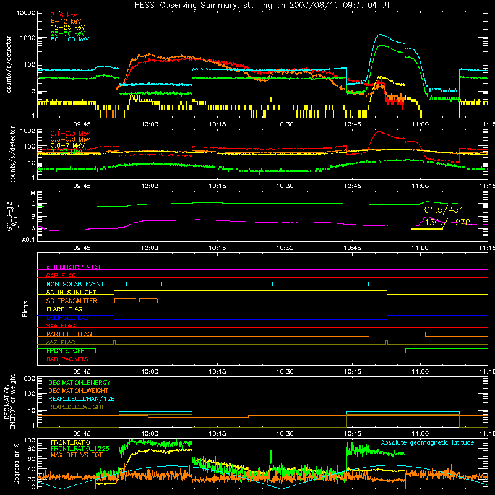Select the 'FRONTS_OFF' flag label

click(65, 351)
